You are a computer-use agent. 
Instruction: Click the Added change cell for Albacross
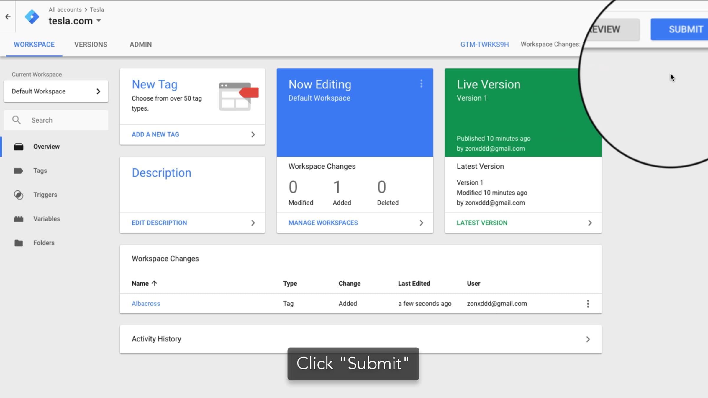tap(348, 304)
